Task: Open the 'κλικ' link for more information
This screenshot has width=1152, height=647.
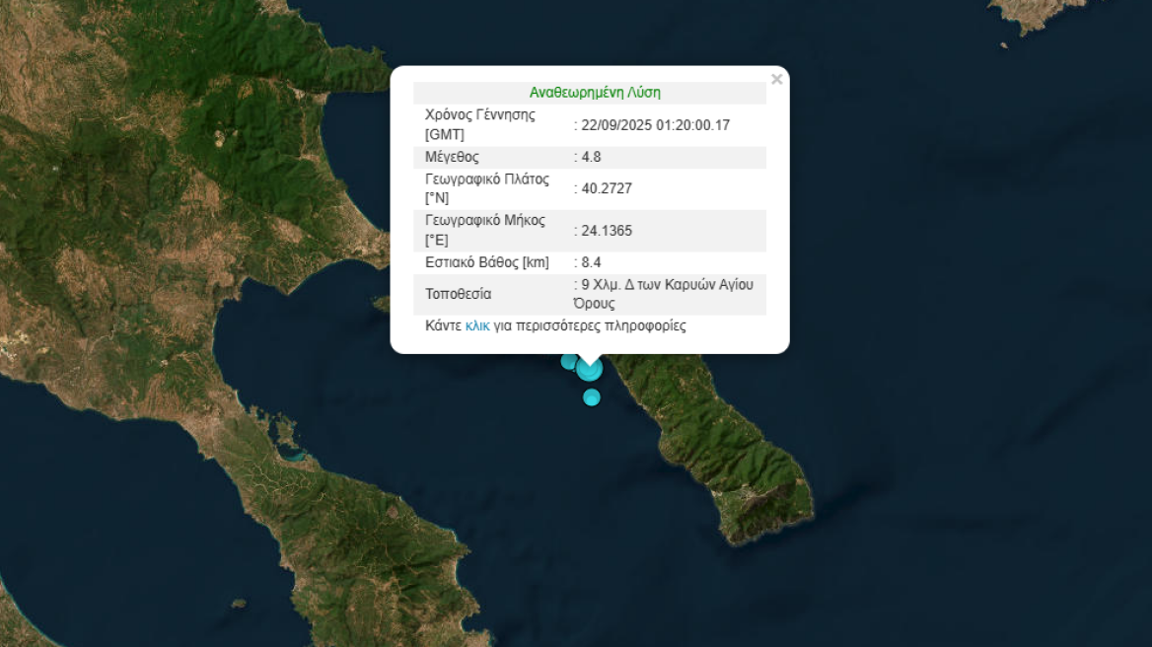Action: point(477,326)
